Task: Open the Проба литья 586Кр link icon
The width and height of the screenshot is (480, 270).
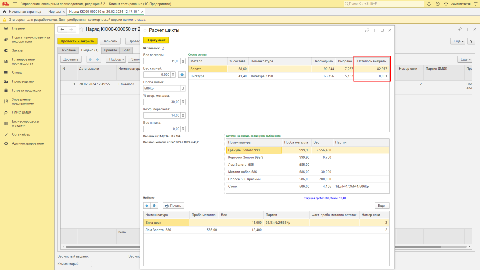Action: 183,88
